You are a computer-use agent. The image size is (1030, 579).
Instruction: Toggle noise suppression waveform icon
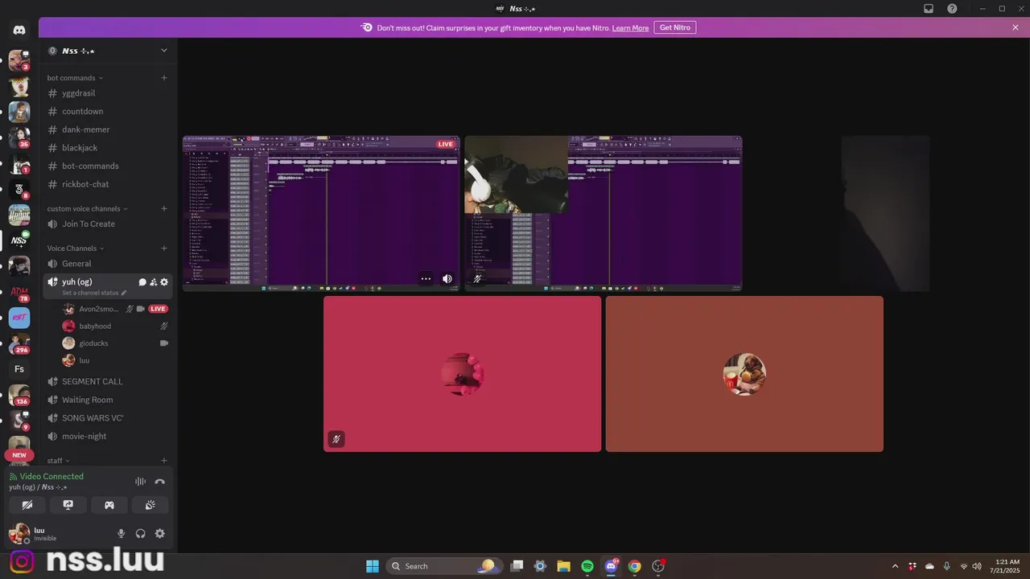pos(140,482)
